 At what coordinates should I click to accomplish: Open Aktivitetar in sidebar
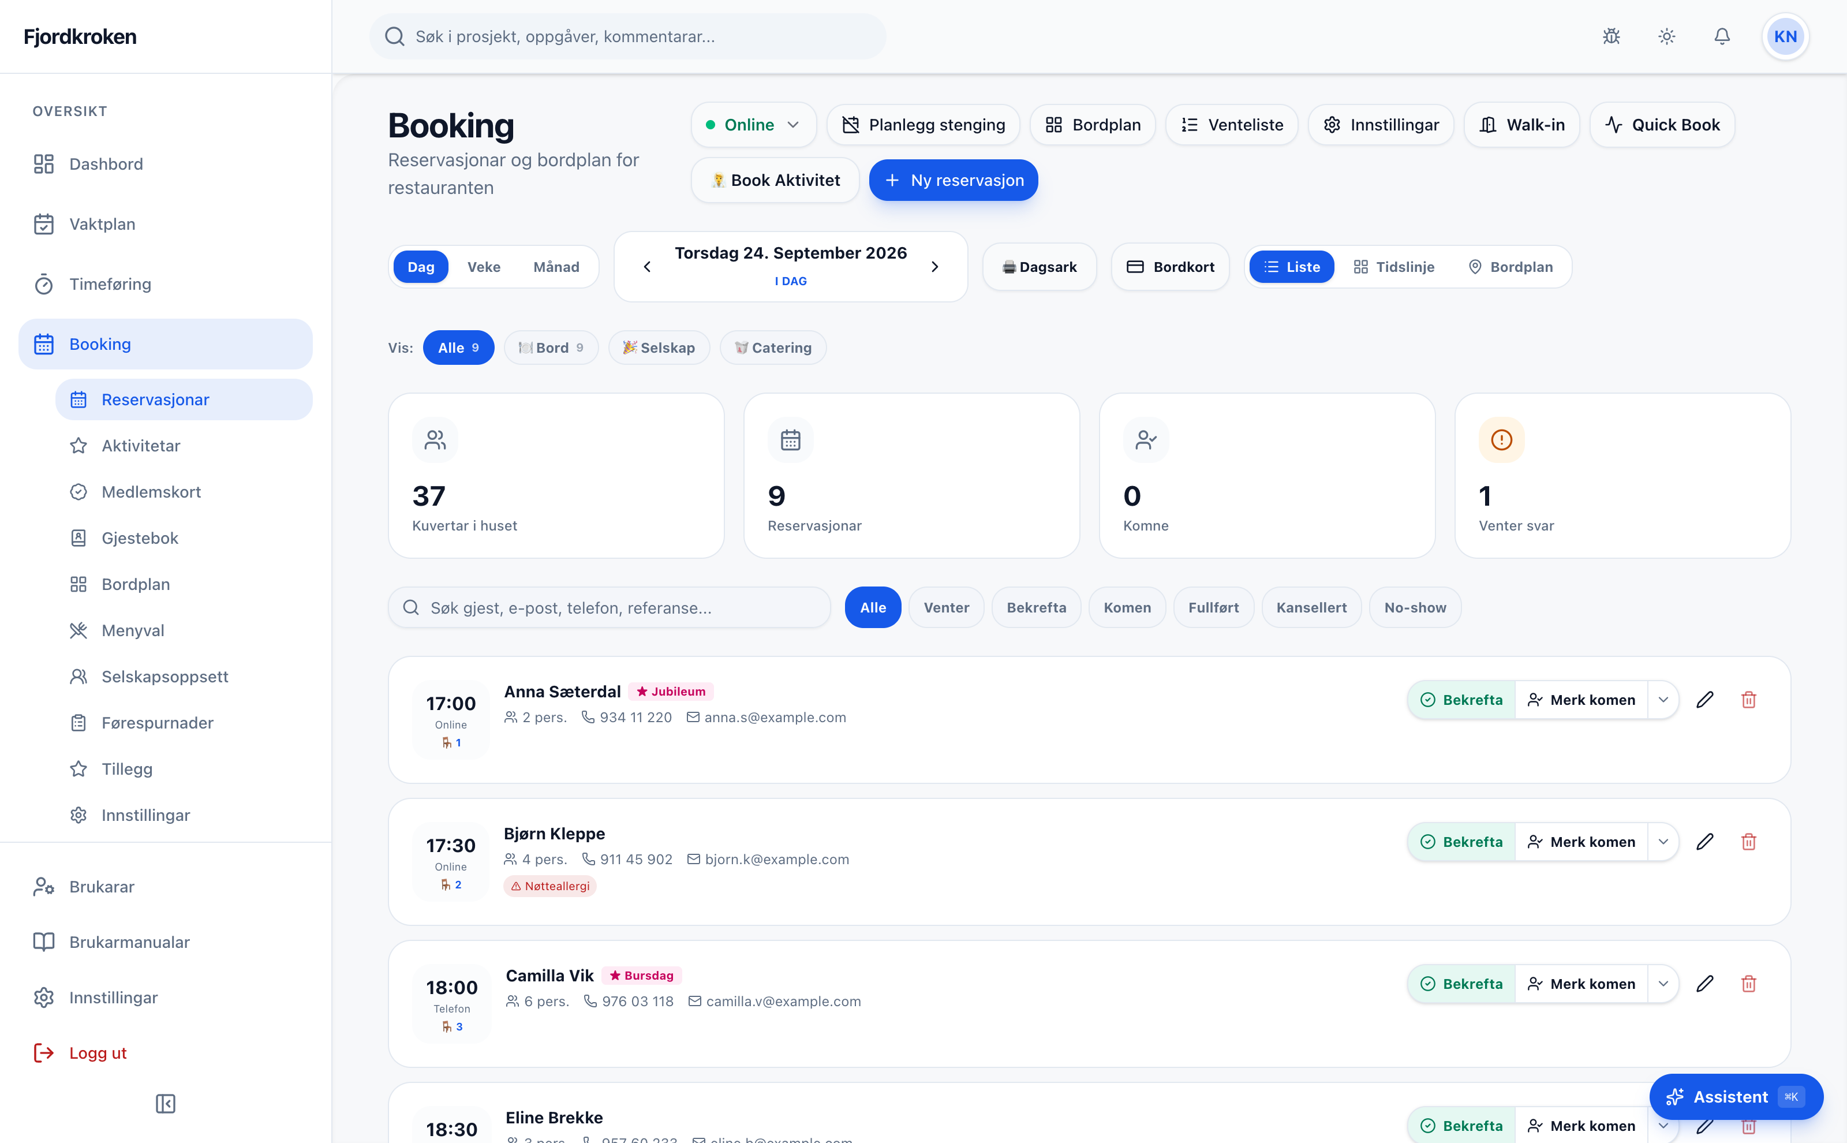coord(184,445)
